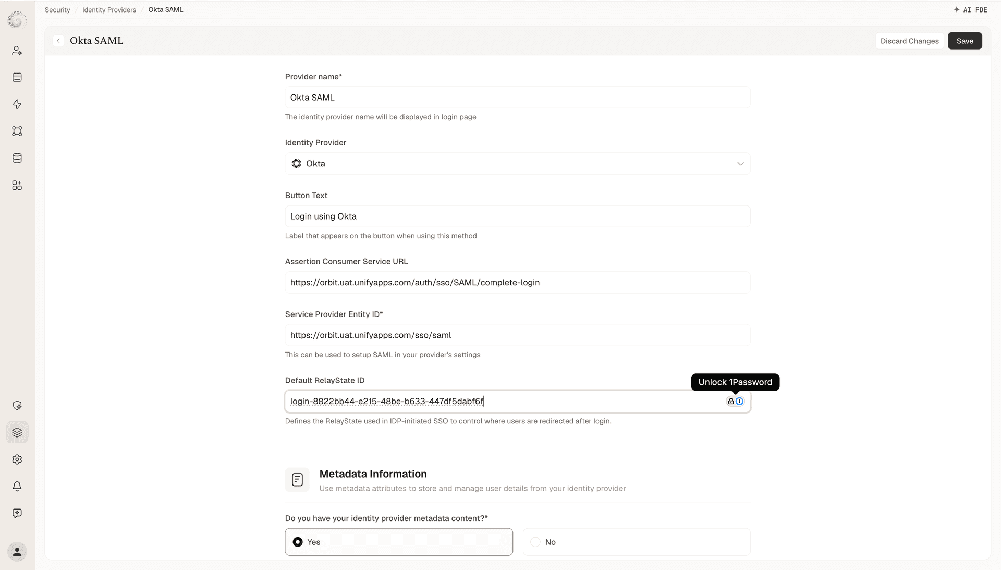Click 'This can be used to setup SAML' text
Image resolution: width=1001 pixels, height=570 pixels.
pyautogui.click(x=383, y=355)
